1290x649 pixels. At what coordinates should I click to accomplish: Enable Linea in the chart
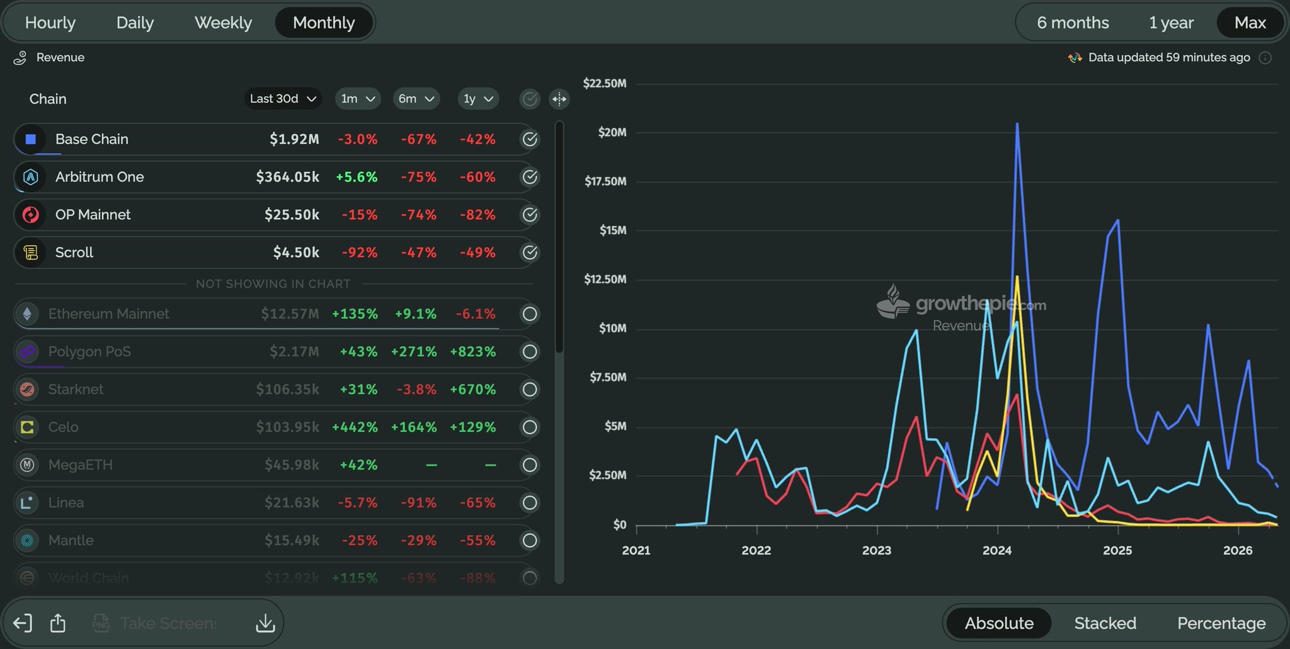pyautogui.click(x=530, y=502)
